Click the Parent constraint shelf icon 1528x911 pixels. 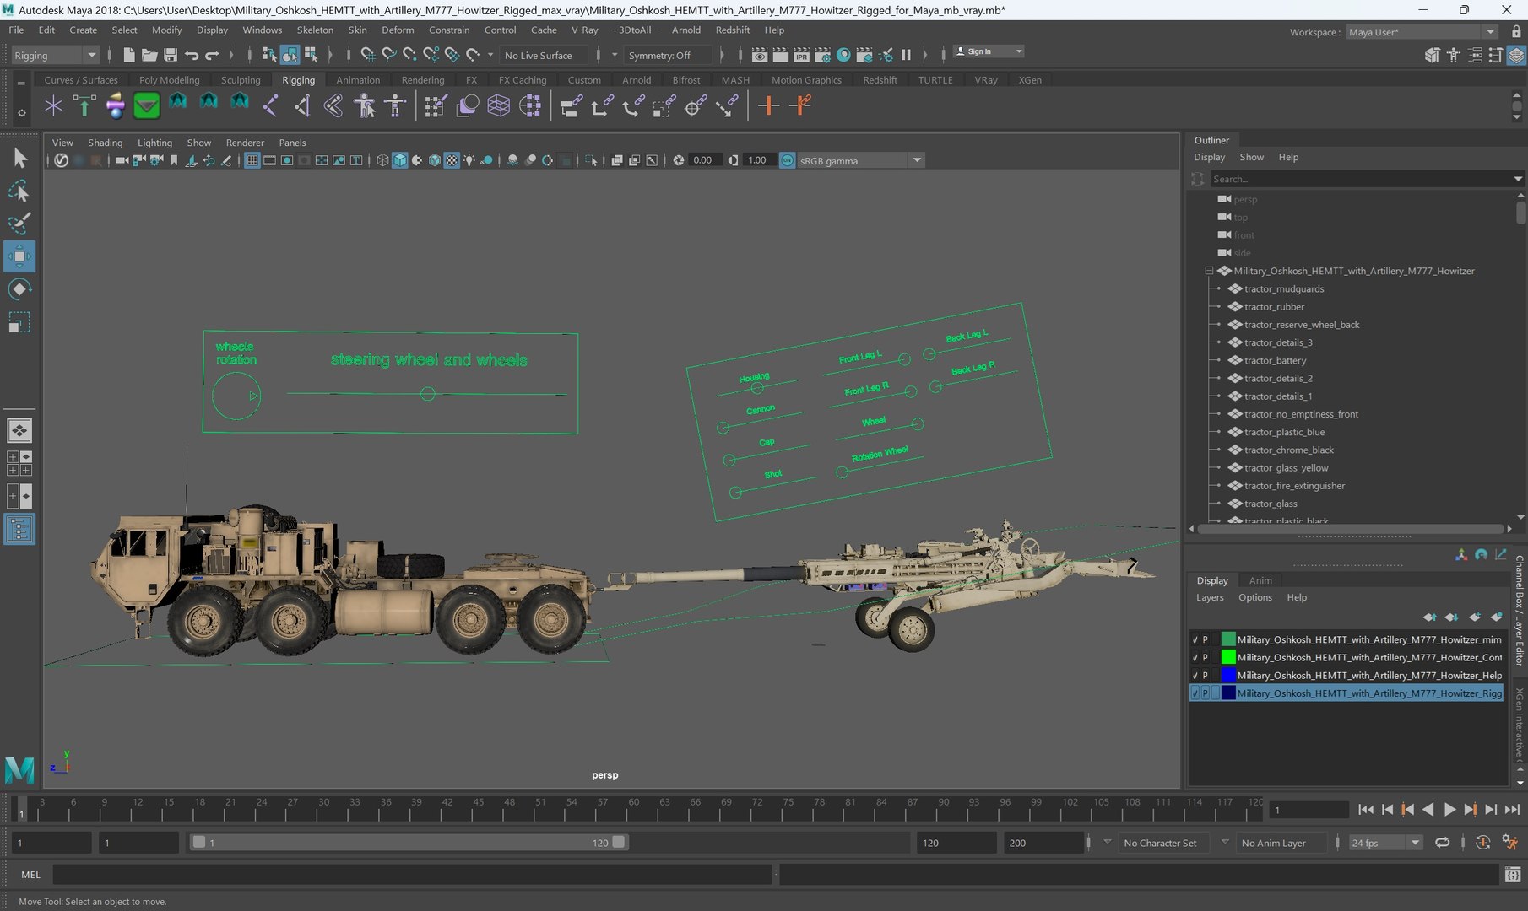(x=571, y=106)
